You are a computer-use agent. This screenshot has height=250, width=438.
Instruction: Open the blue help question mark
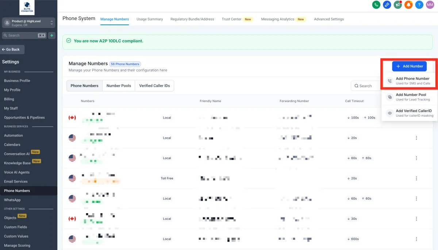pos(419,5)
